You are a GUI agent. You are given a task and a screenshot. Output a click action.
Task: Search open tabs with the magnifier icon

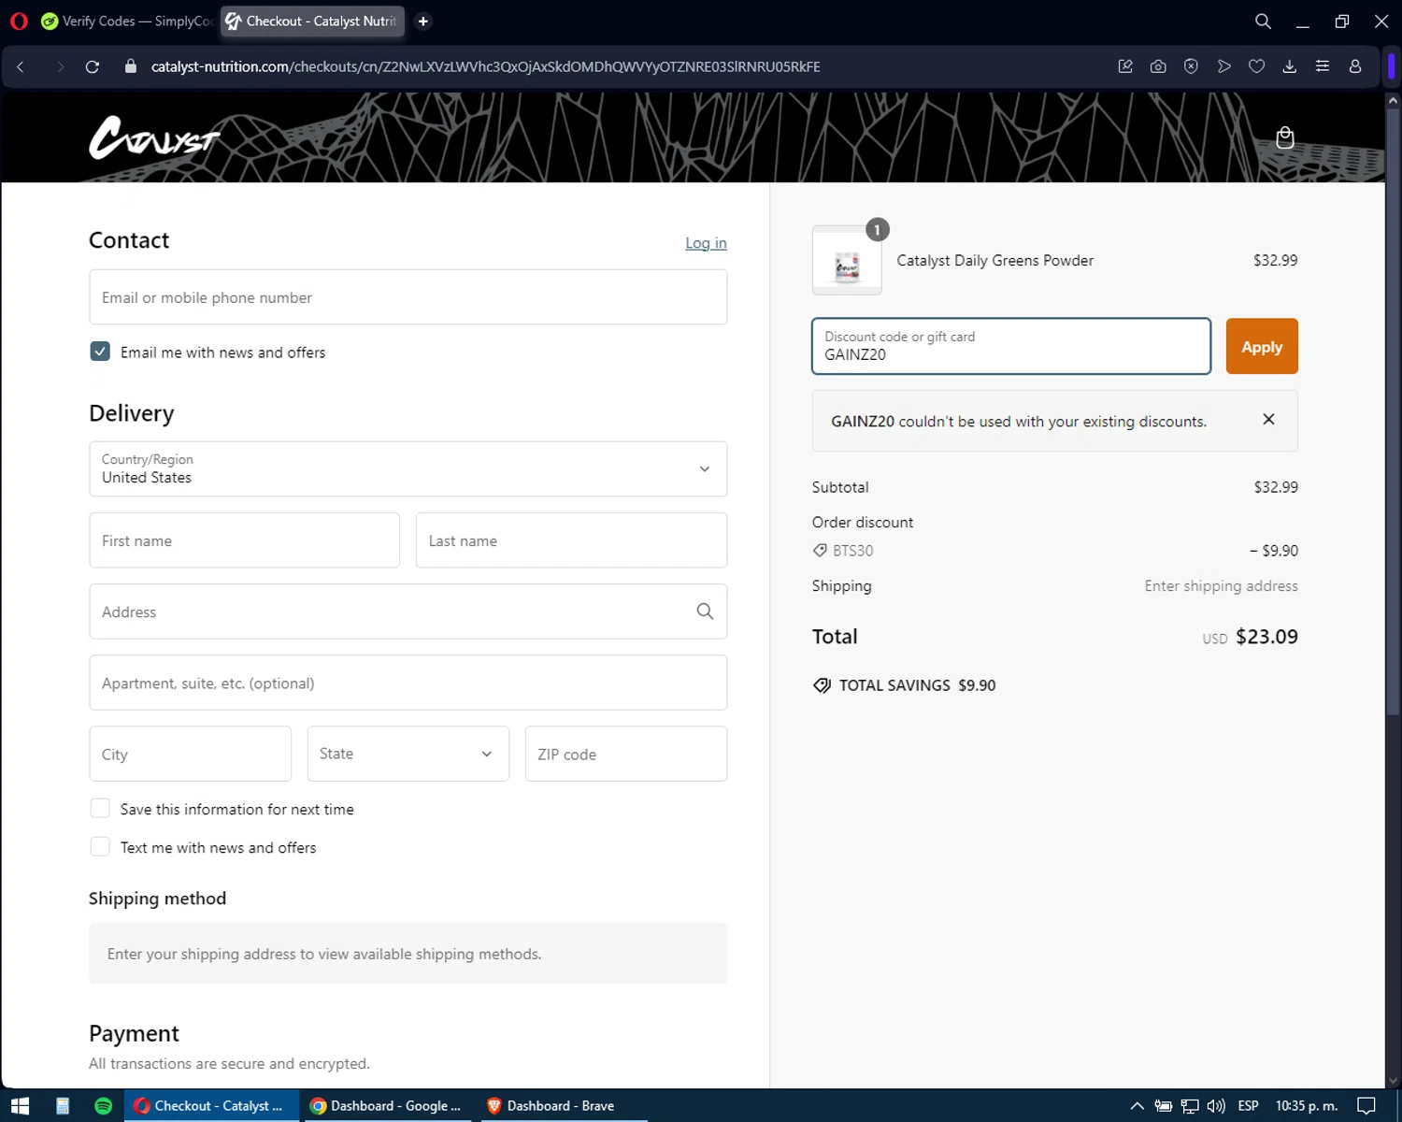point(1263,21)
